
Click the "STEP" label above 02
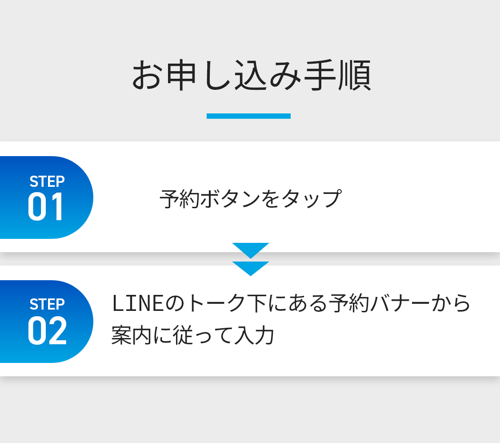tap(47, 304)
